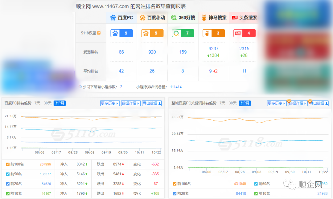The image size is (333, 199).
Task: Toggle 前50名 checkbox in 百度PC排名趋势 panel
Action: pos(8,174)
